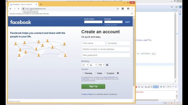Screen dimensions: 188x105
Task: Click the Log In button
Action: [x=127, y=22]
